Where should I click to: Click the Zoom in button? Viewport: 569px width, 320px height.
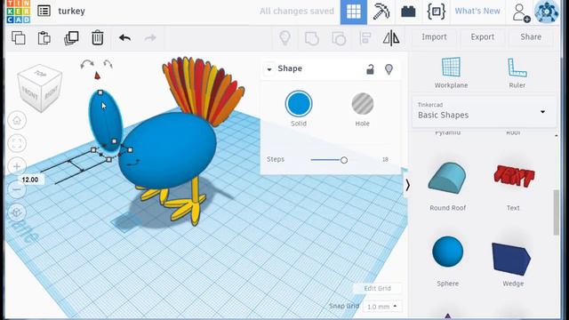pos(17,166)
